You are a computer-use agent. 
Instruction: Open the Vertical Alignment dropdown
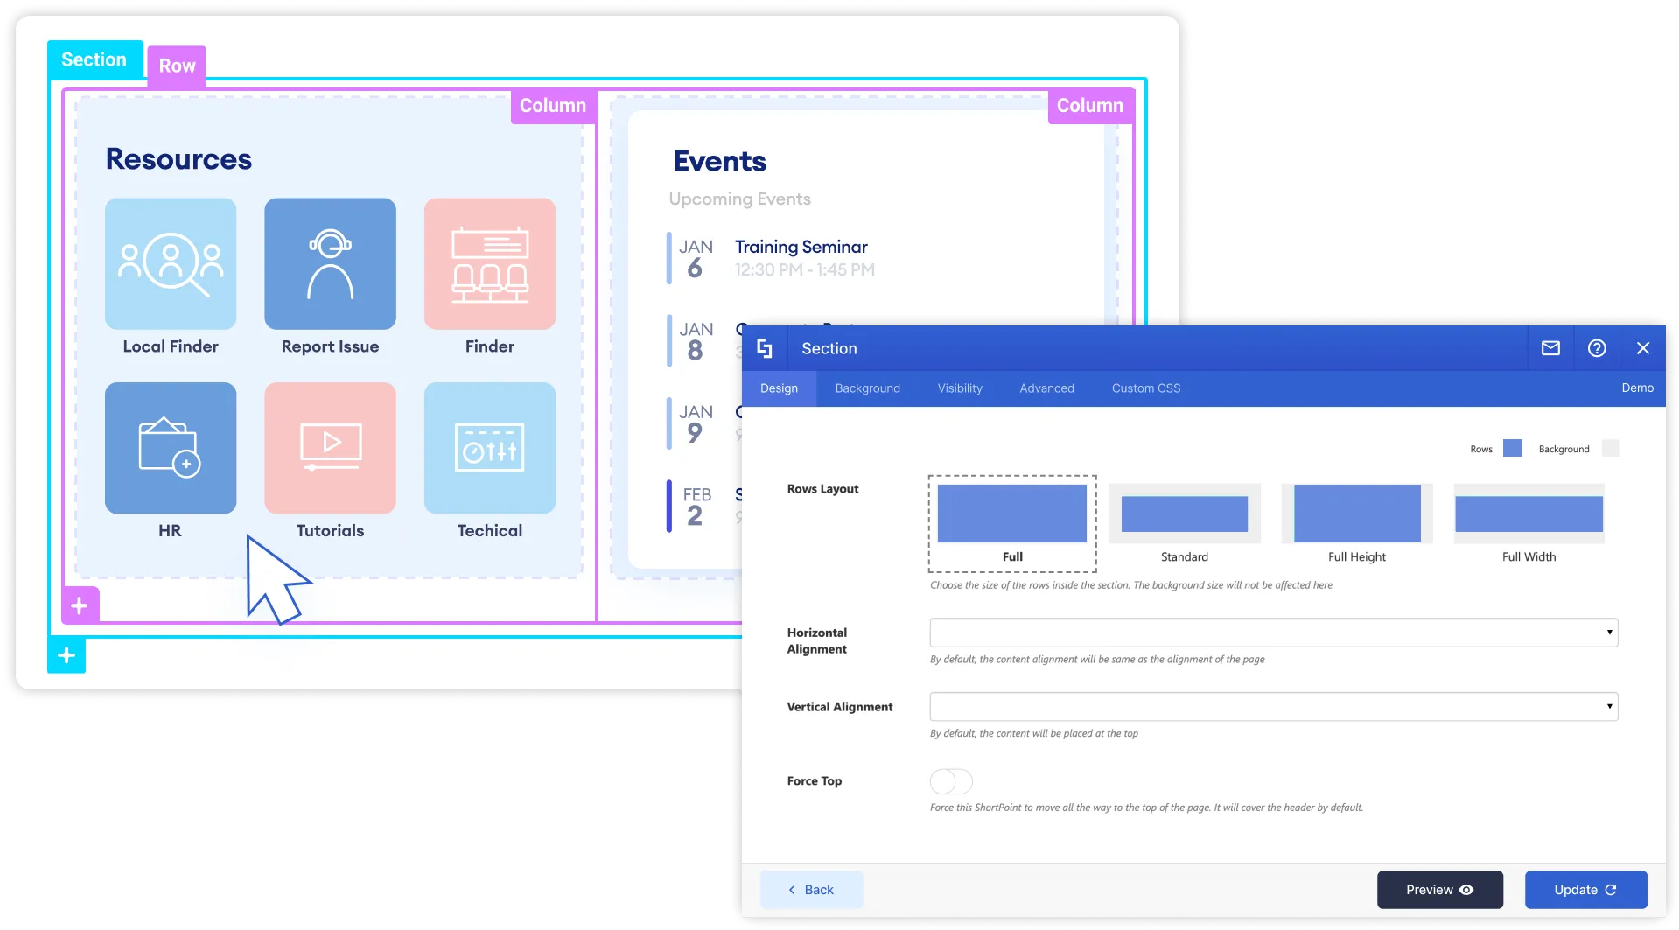click(x=1274, y=707)
